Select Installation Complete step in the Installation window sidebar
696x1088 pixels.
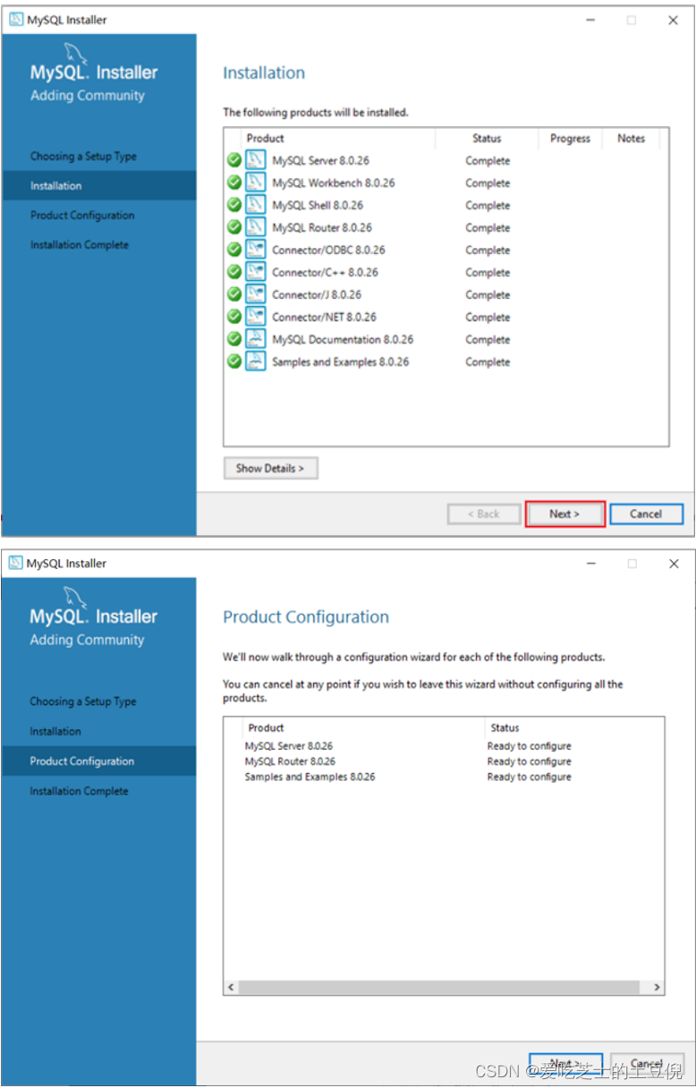80,244
